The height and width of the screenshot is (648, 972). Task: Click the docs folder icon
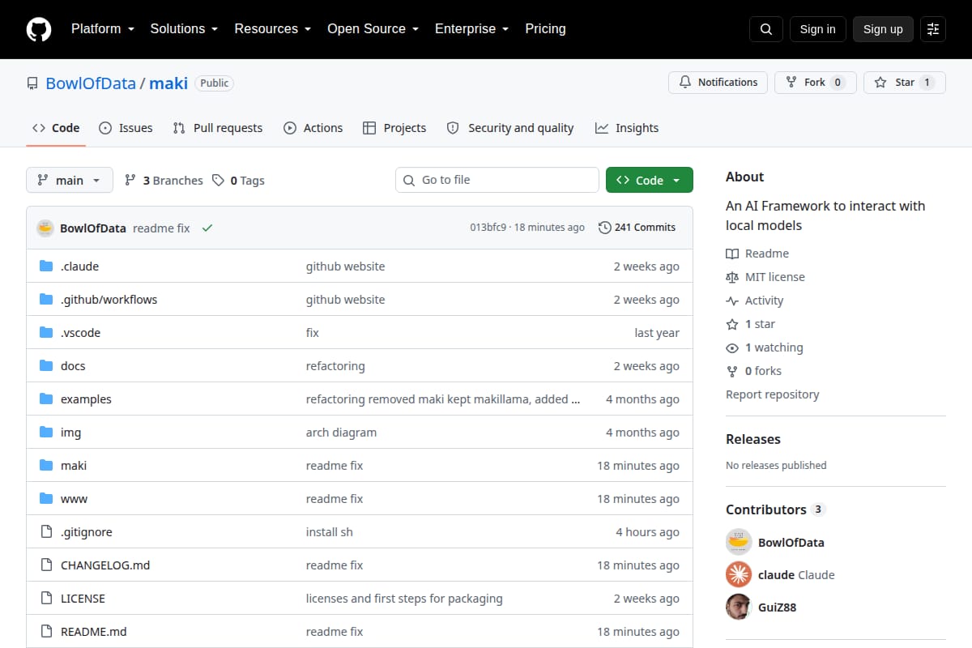[46, 366]
